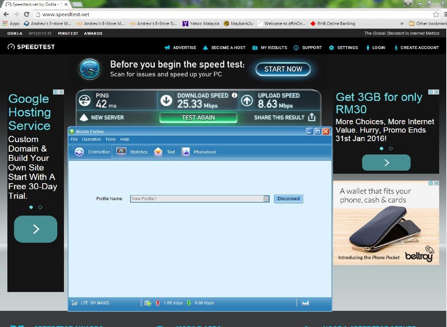Click the Chrome address bar
The width and height of the screenshot is (447, 327).
tap(218, 14)
